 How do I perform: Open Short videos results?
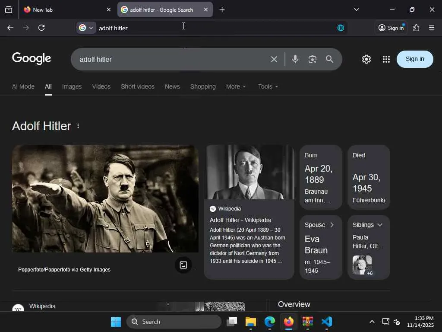pos(138,86)
